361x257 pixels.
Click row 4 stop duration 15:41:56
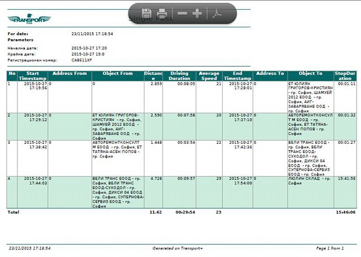[347, 178]
